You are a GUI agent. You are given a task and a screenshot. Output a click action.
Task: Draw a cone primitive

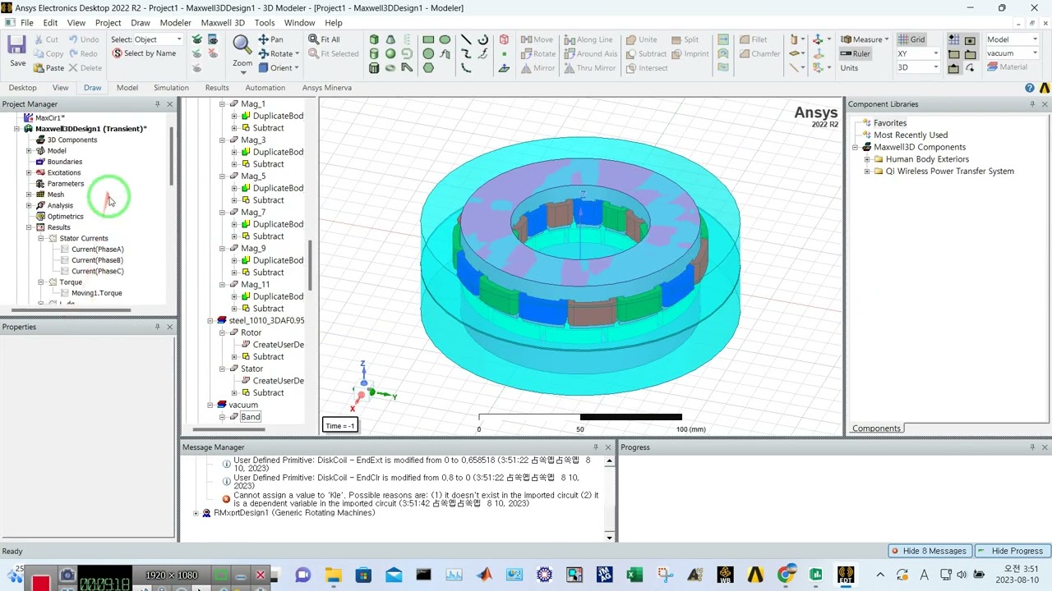[x=390, y=39]
